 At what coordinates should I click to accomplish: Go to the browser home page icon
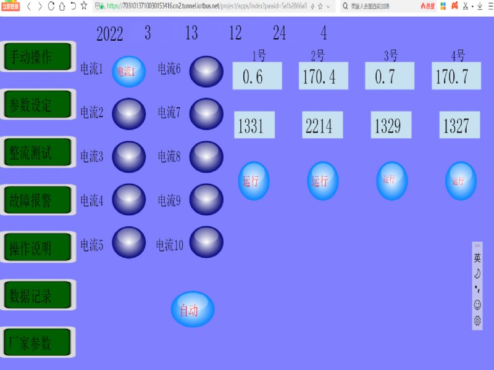tap(62, 6)
